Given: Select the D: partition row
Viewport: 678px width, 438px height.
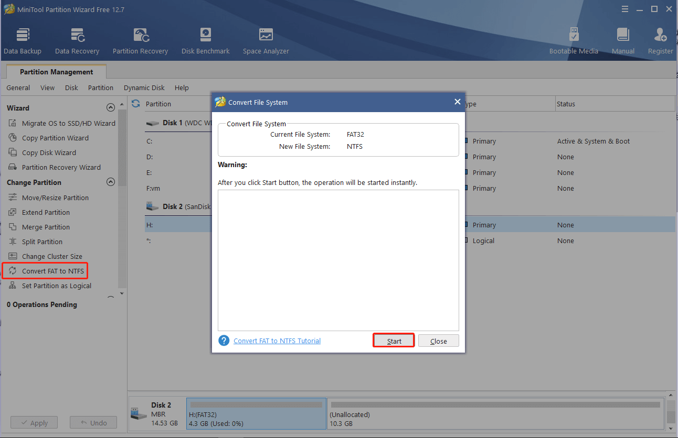Looking at the screenshot, I should (x=410, y=157).
